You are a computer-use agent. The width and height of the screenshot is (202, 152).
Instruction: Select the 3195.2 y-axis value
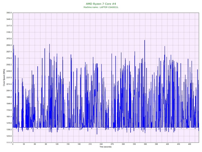pyautogui.click(x=9, y=32)
